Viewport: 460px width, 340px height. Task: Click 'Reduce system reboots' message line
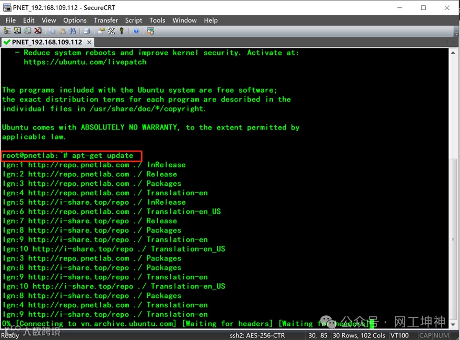coord(157,53)
